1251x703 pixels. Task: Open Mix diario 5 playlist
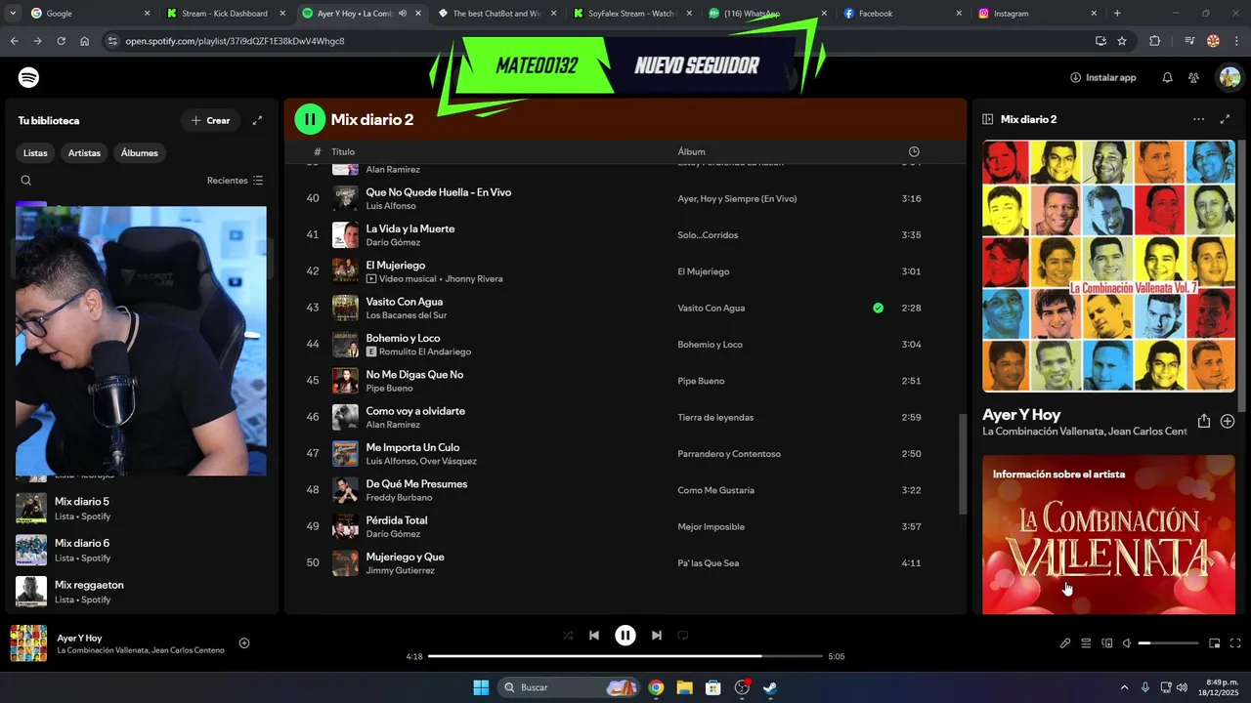click(x=141, y=508)
